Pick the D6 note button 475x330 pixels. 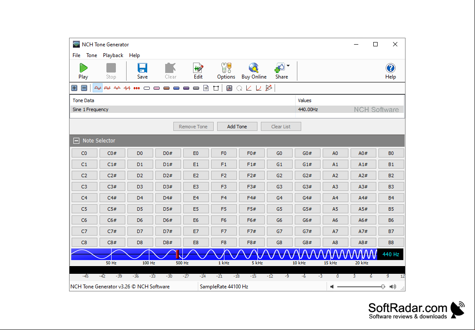[139, 220]
